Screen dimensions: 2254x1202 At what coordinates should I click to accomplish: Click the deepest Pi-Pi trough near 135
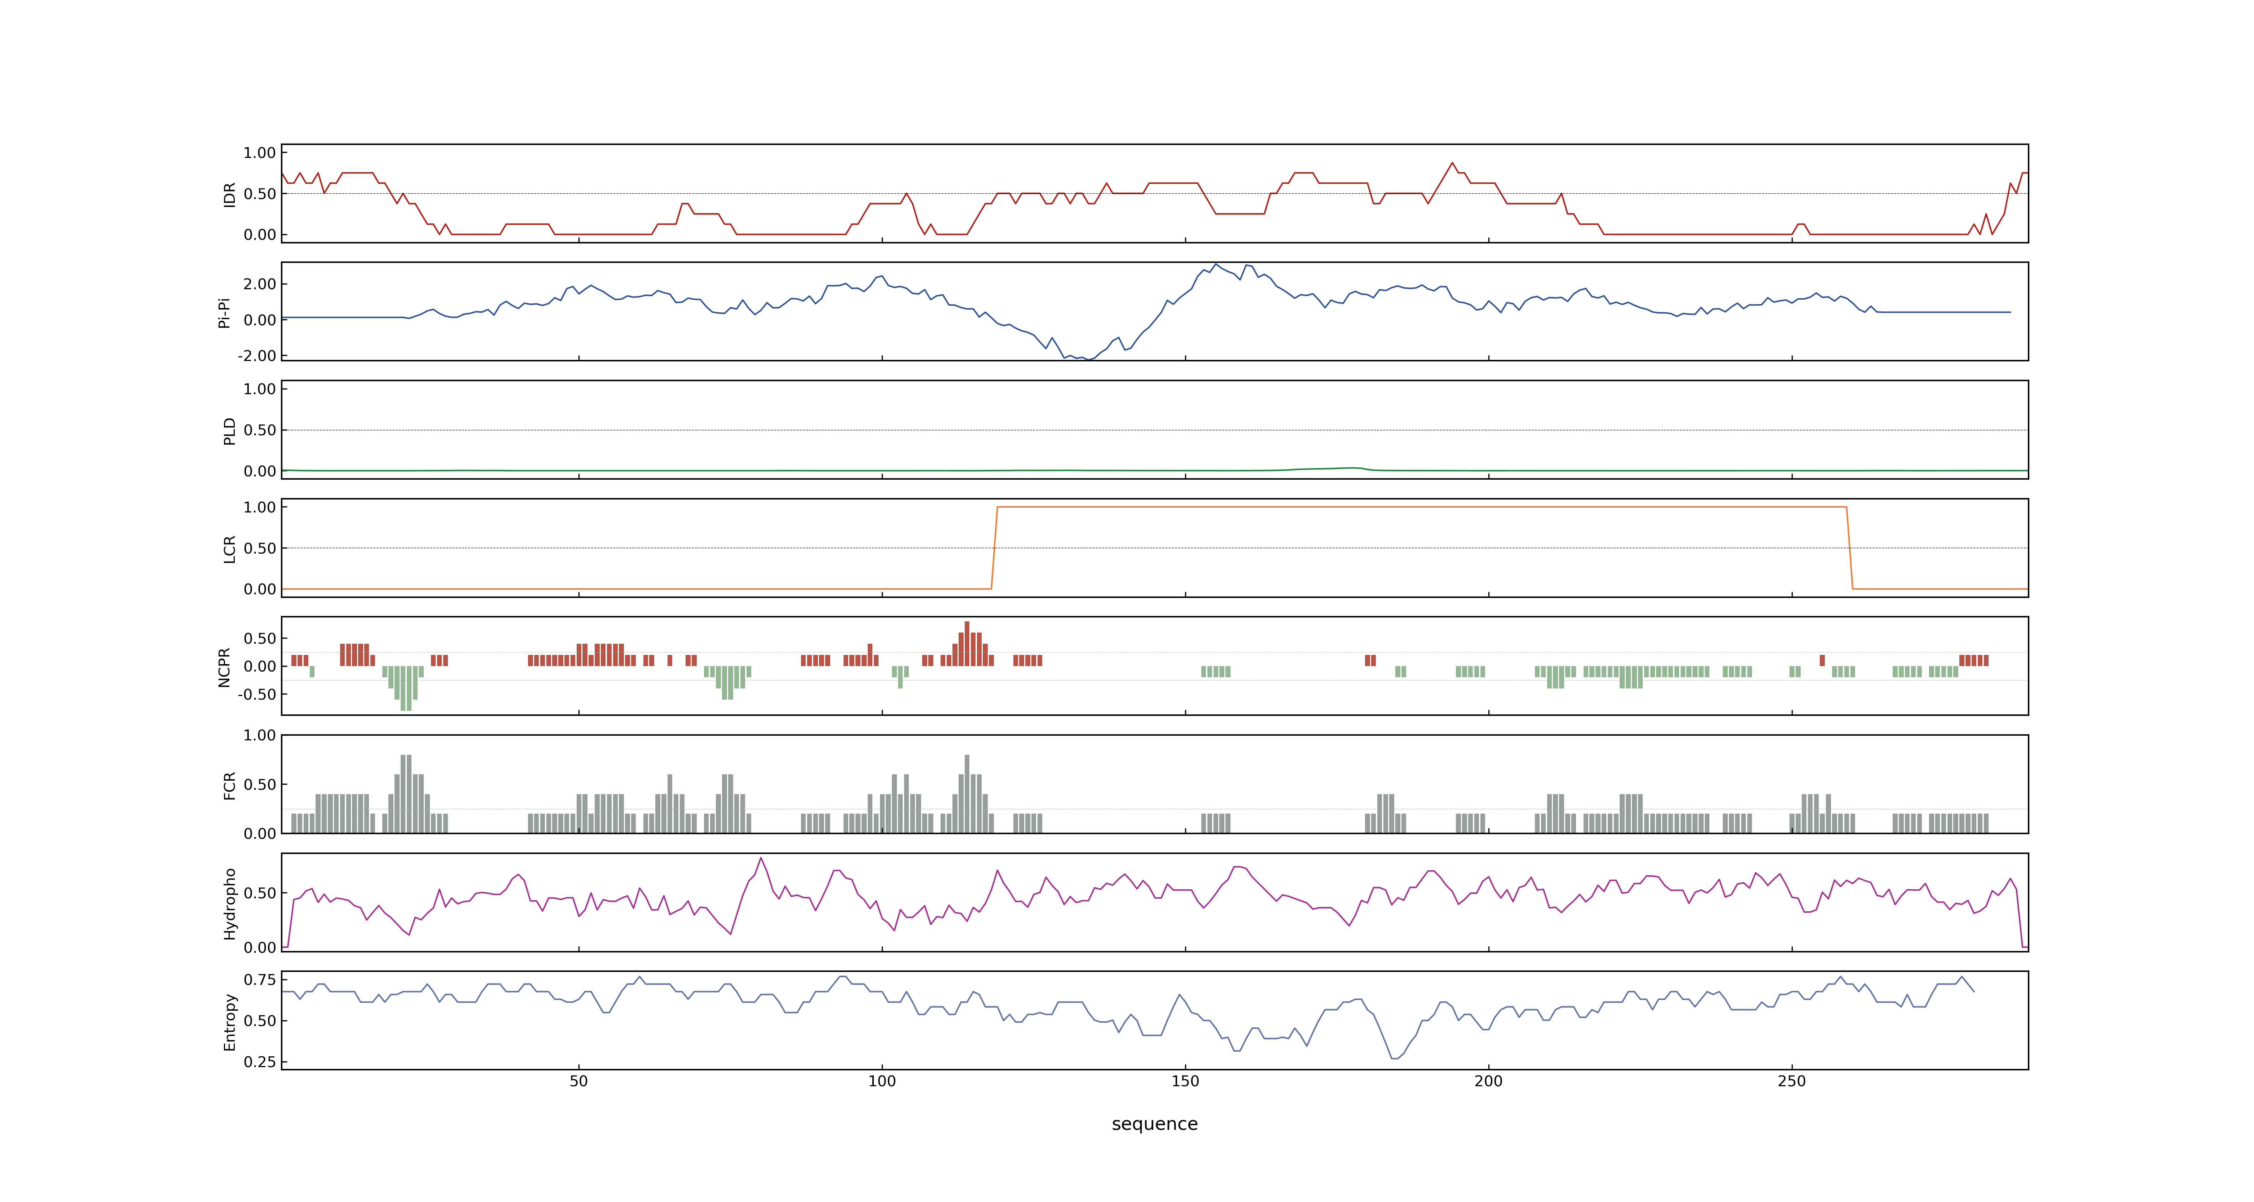pyautogui.click(x=1088, y=360)
